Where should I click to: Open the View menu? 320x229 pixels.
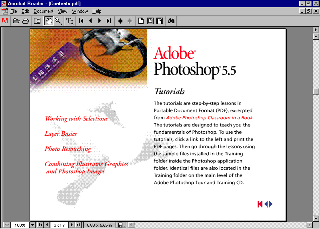(62, 11)
